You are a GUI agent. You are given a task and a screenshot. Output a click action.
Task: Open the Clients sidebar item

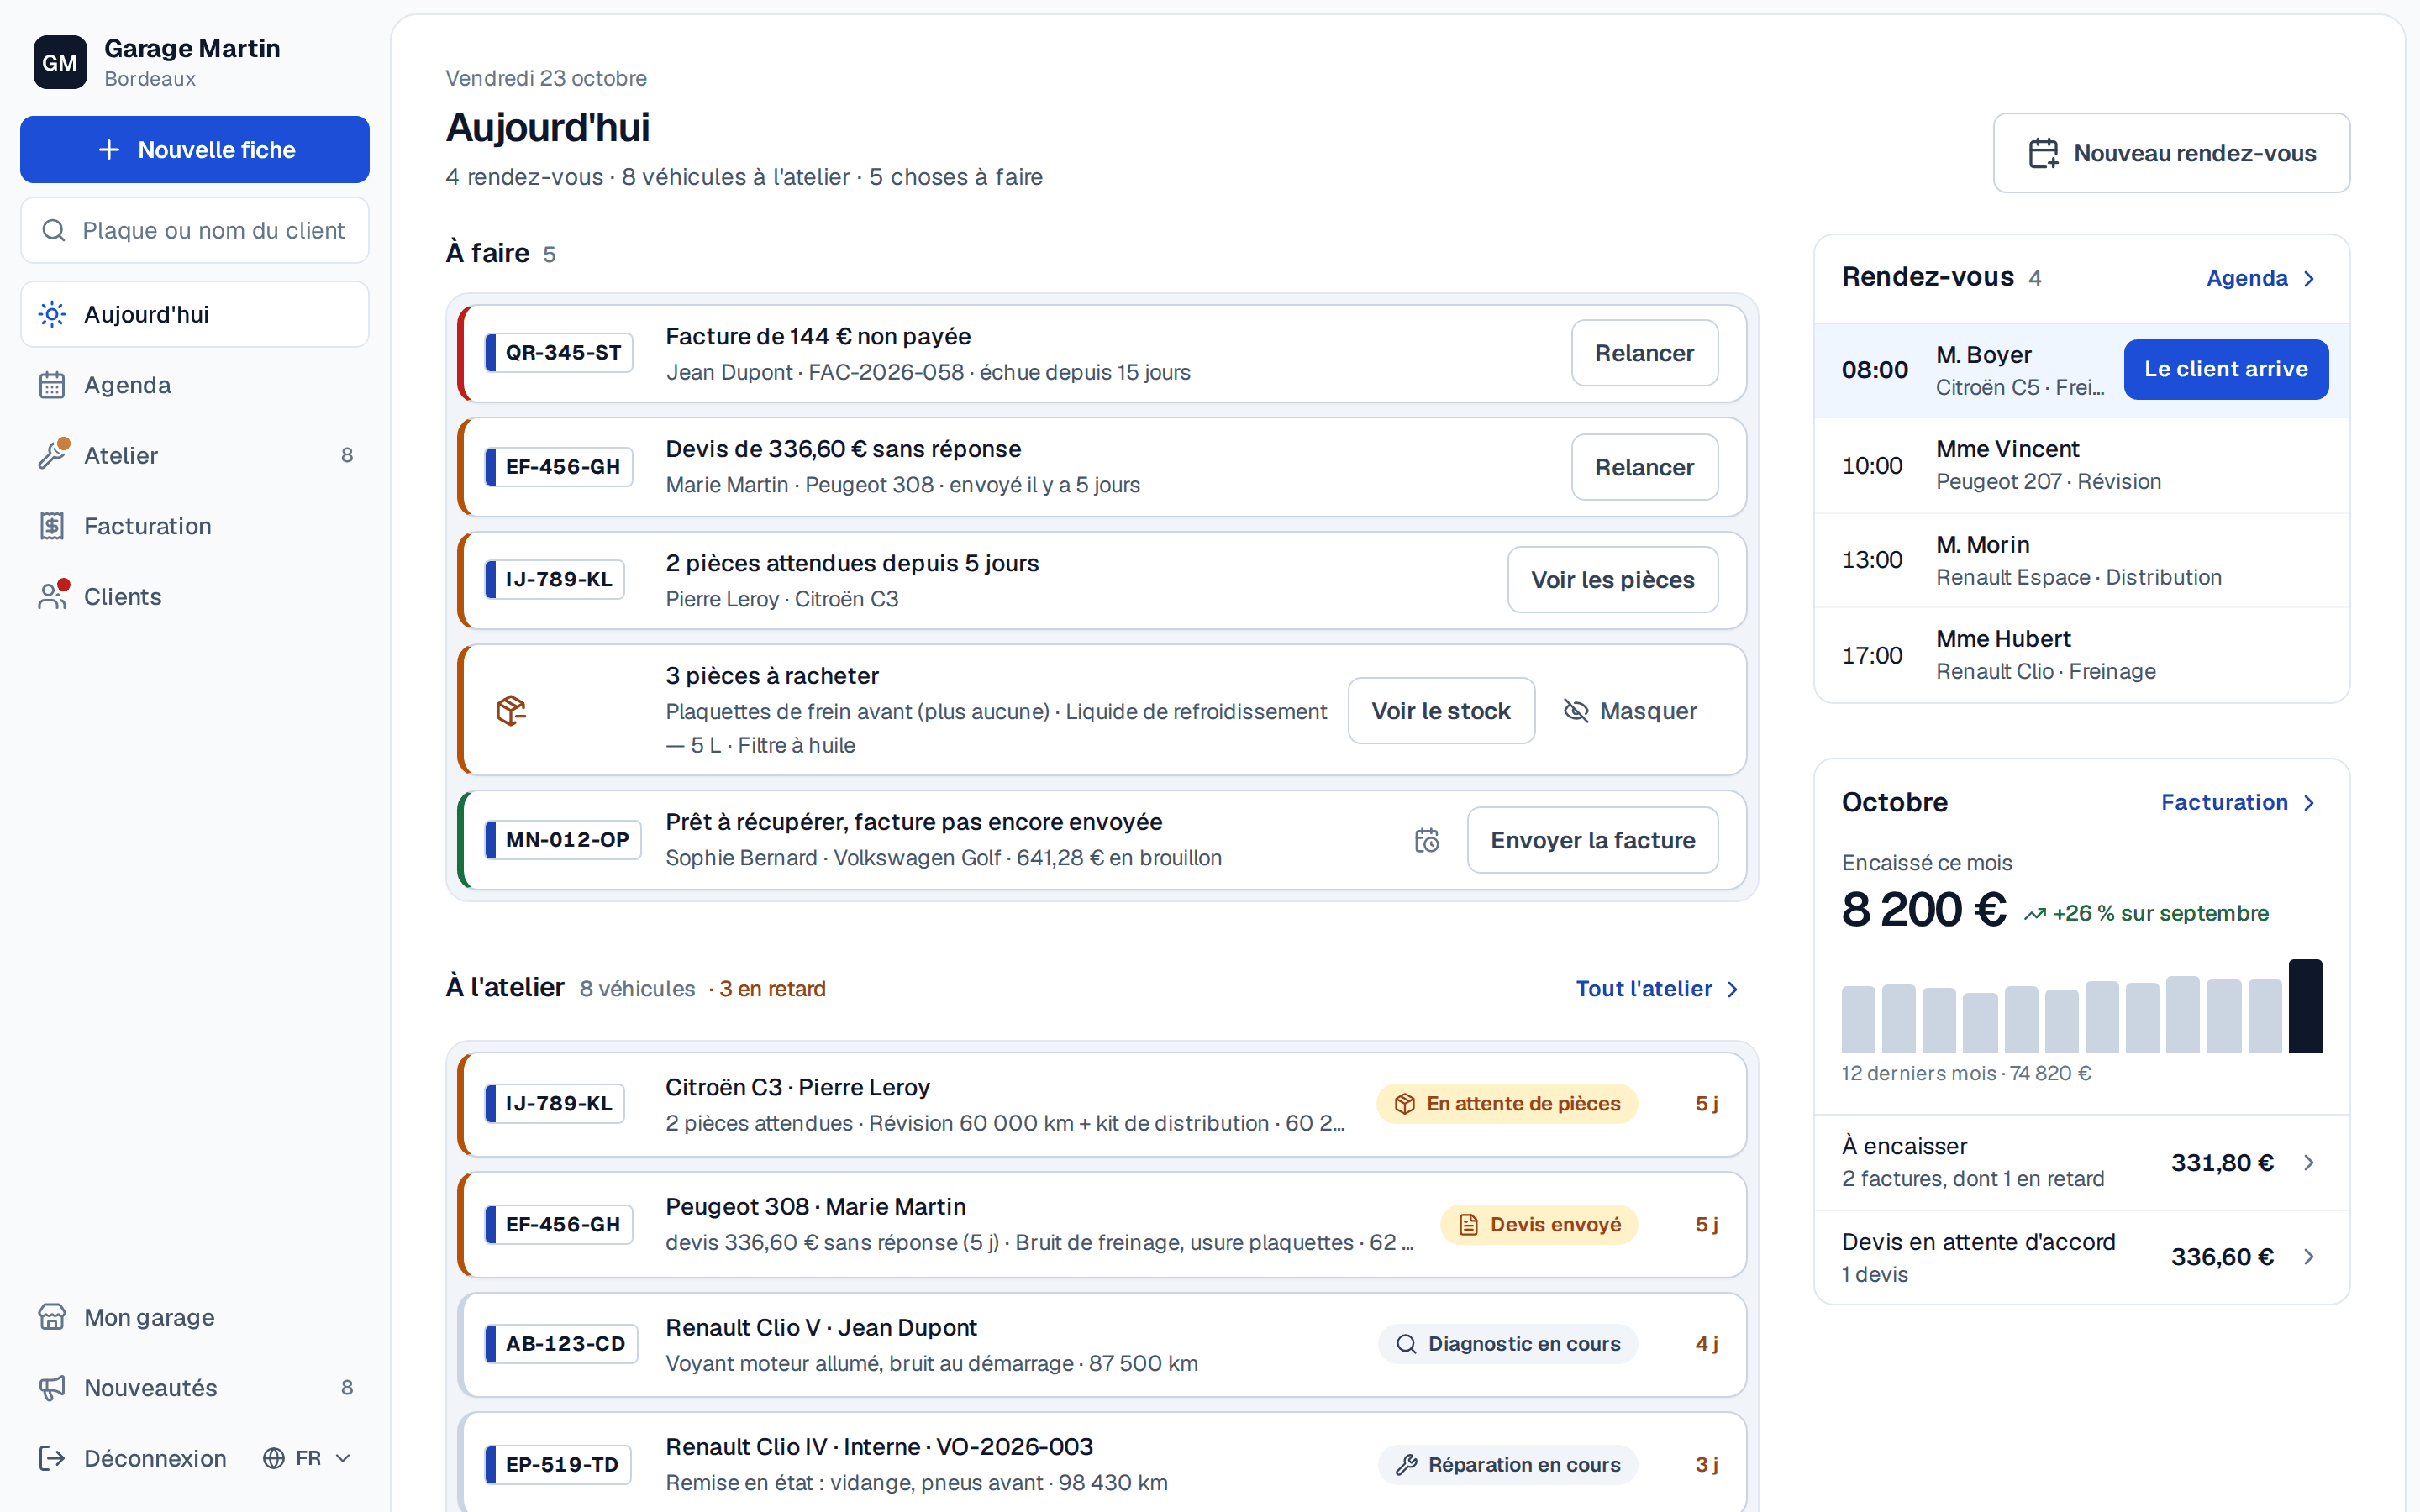(x=195, y=596)
